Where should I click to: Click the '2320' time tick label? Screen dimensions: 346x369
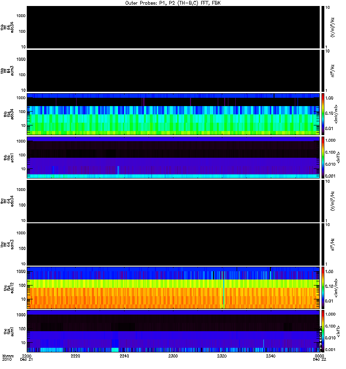(x=222, y=356)
